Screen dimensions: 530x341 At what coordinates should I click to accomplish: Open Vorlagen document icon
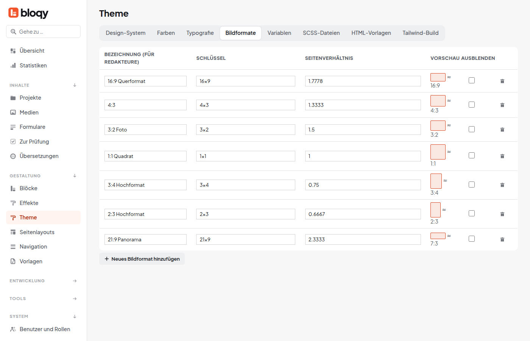(13, 261)
